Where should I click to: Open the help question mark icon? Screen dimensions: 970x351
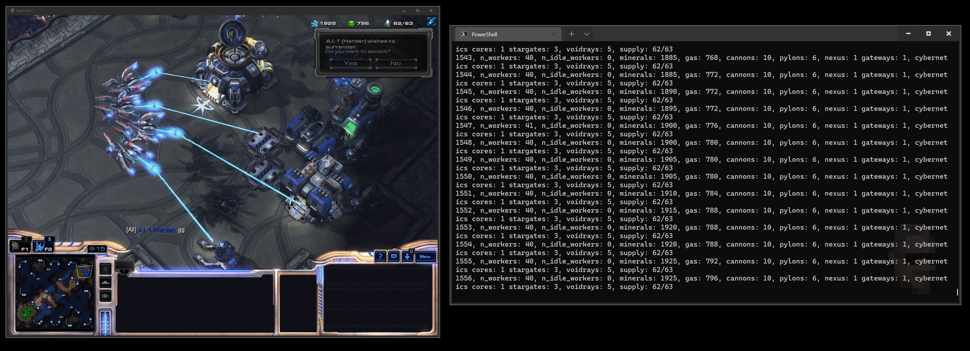(380, 257)
